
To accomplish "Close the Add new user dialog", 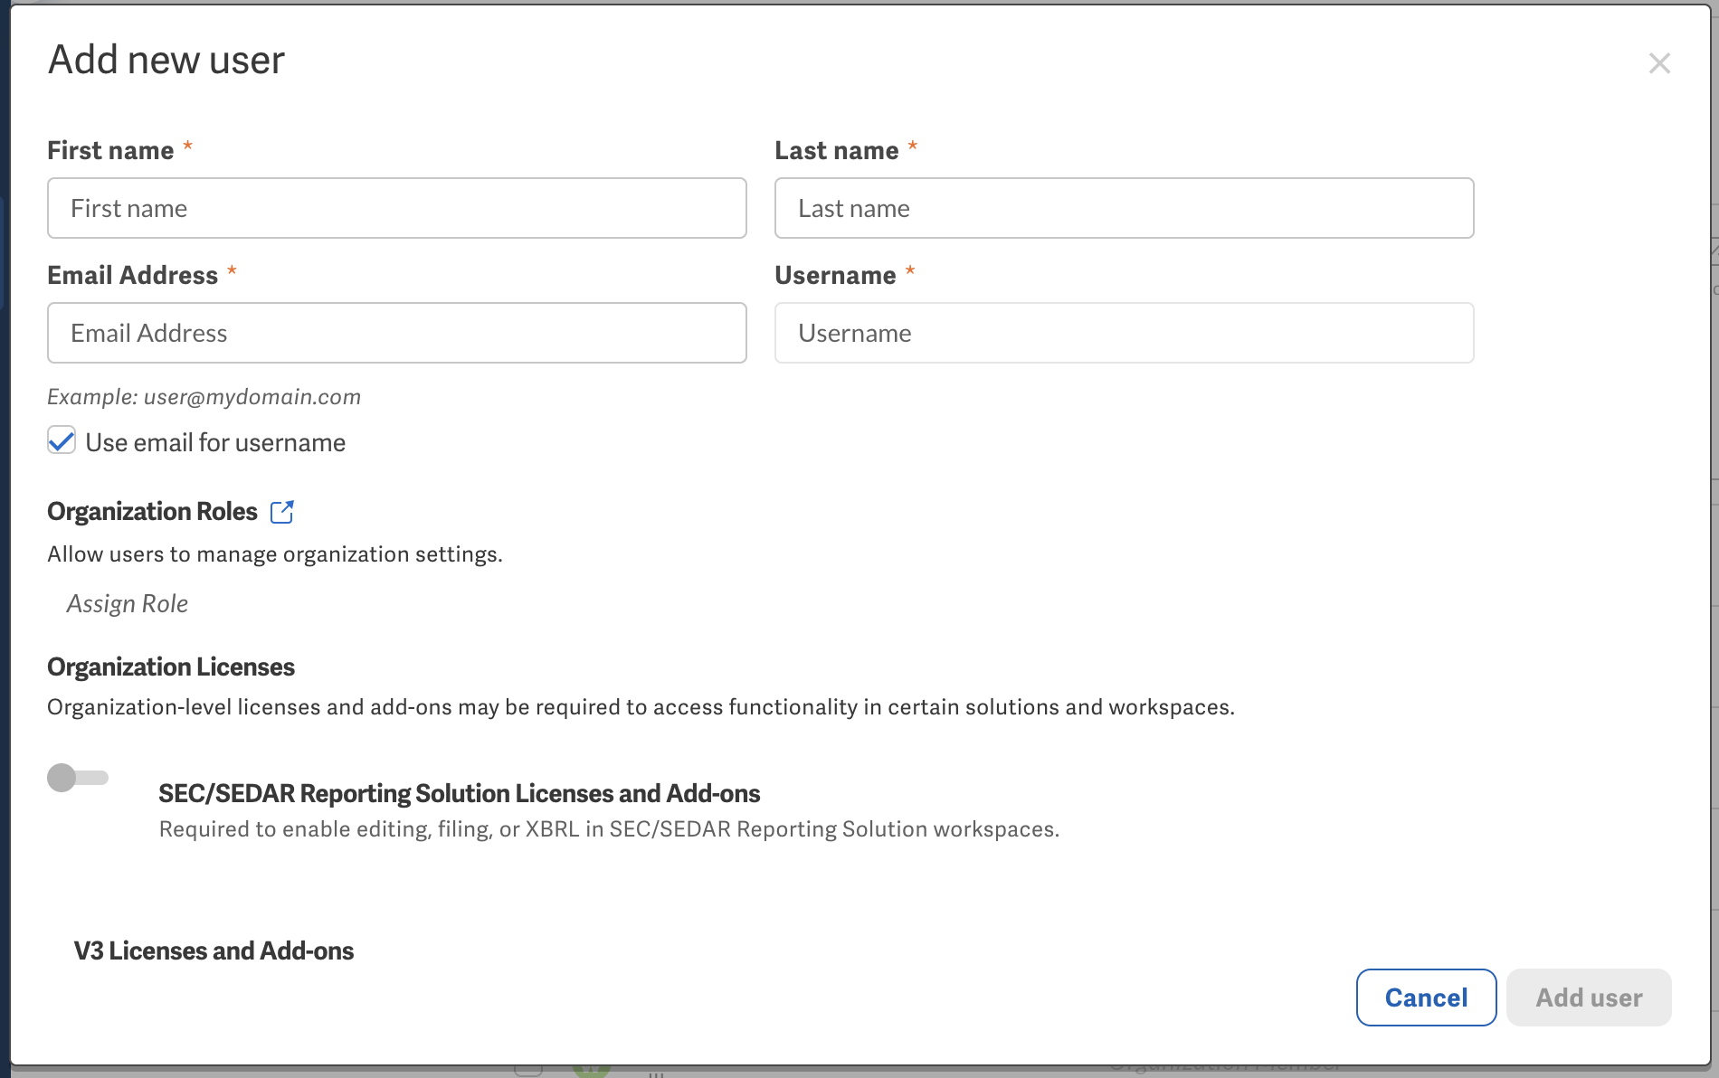I will 1659,63.
